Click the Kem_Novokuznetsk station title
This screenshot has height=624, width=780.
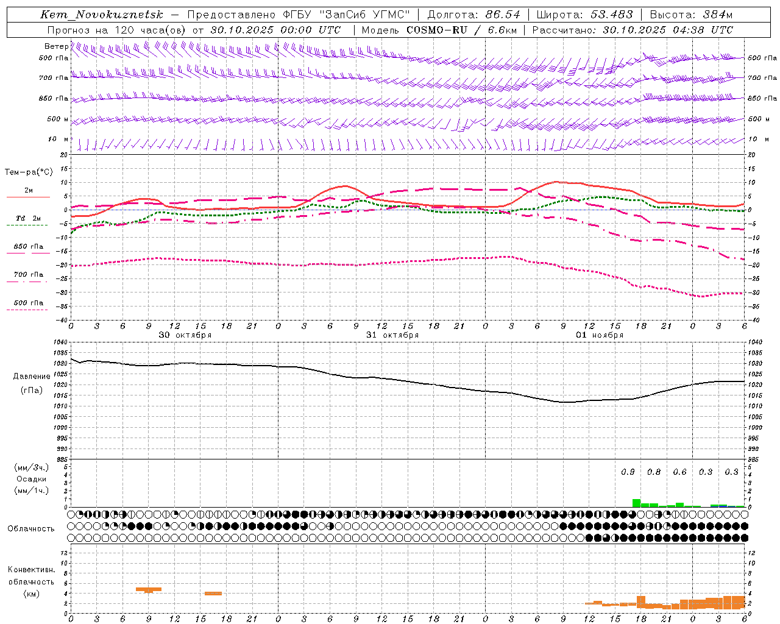[102, 15]
